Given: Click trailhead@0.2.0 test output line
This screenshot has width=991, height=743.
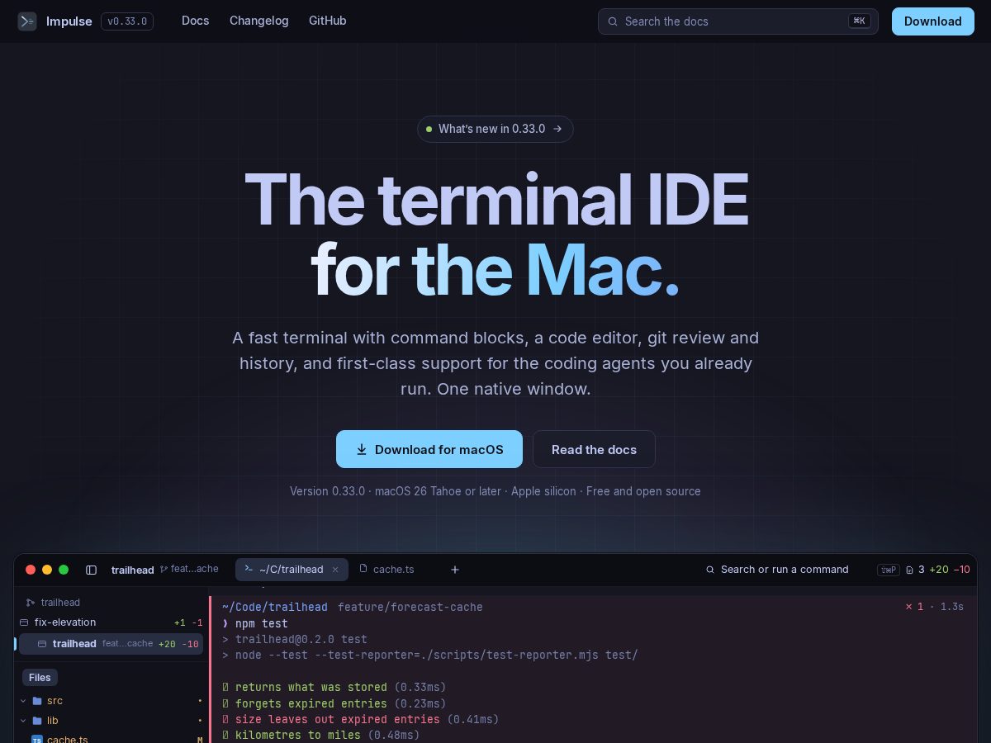Looking at the screenshot, I should (295, 639).
